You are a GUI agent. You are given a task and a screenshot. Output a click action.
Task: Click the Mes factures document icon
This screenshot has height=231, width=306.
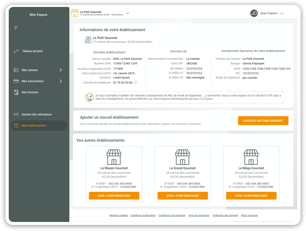[x=16, y=92]
